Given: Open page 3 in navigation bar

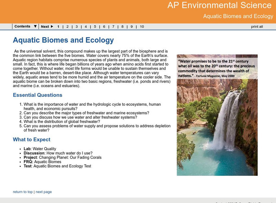Looking at the screenshot, I should (77, 27).
